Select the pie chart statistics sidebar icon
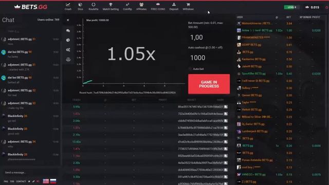 click(68, 40)
